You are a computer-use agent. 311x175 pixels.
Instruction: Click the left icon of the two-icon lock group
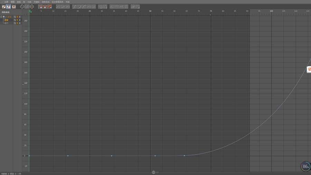[101, 7]
